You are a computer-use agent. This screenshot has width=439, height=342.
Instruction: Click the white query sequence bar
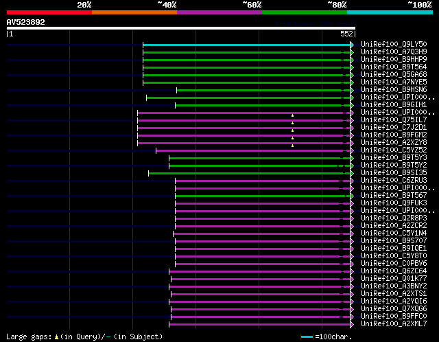[x=181, y=28]
